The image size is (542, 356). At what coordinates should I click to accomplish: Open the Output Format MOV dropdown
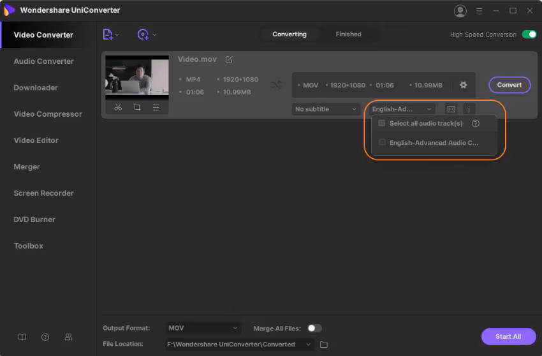203,328
